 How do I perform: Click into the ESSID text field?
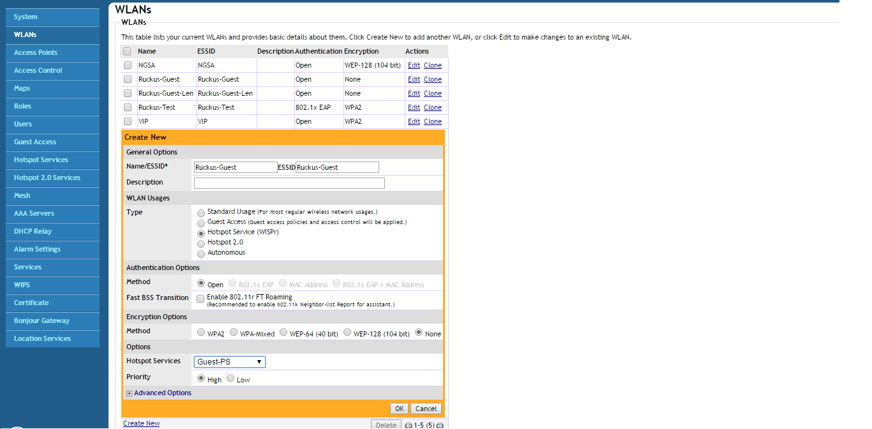[337, 167]
